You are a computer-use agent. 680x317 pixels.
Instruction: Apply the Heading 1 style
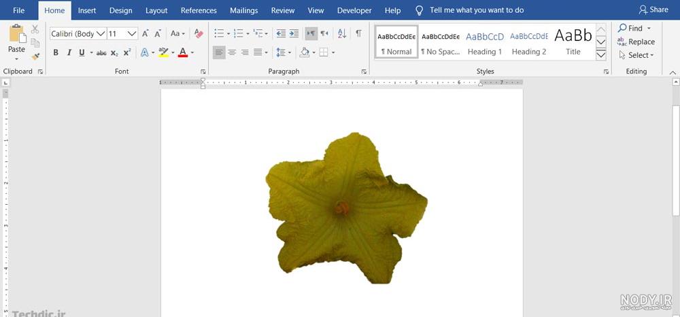click(x=485, y=42)
